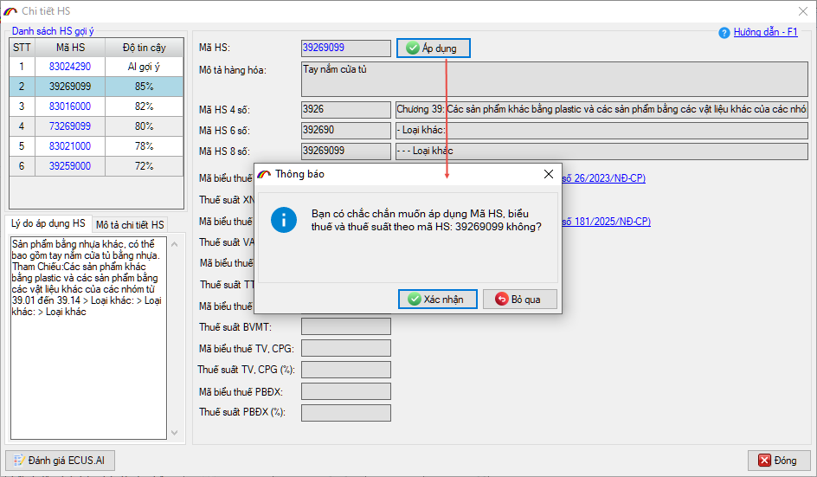
Task: Click the help question mark icon
Action: click(x=724, y=33)
